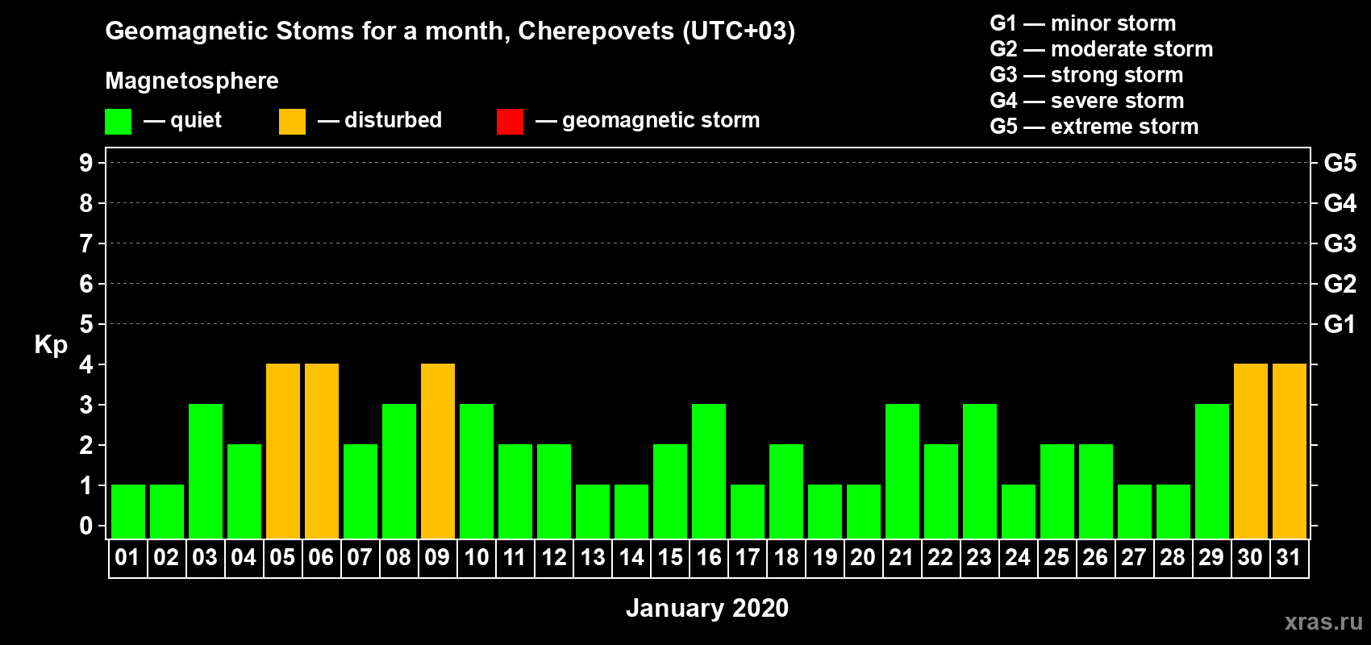Click the '— geomagnetic storm' legend text
The image size is (1371, 645).
click(648, 120)
